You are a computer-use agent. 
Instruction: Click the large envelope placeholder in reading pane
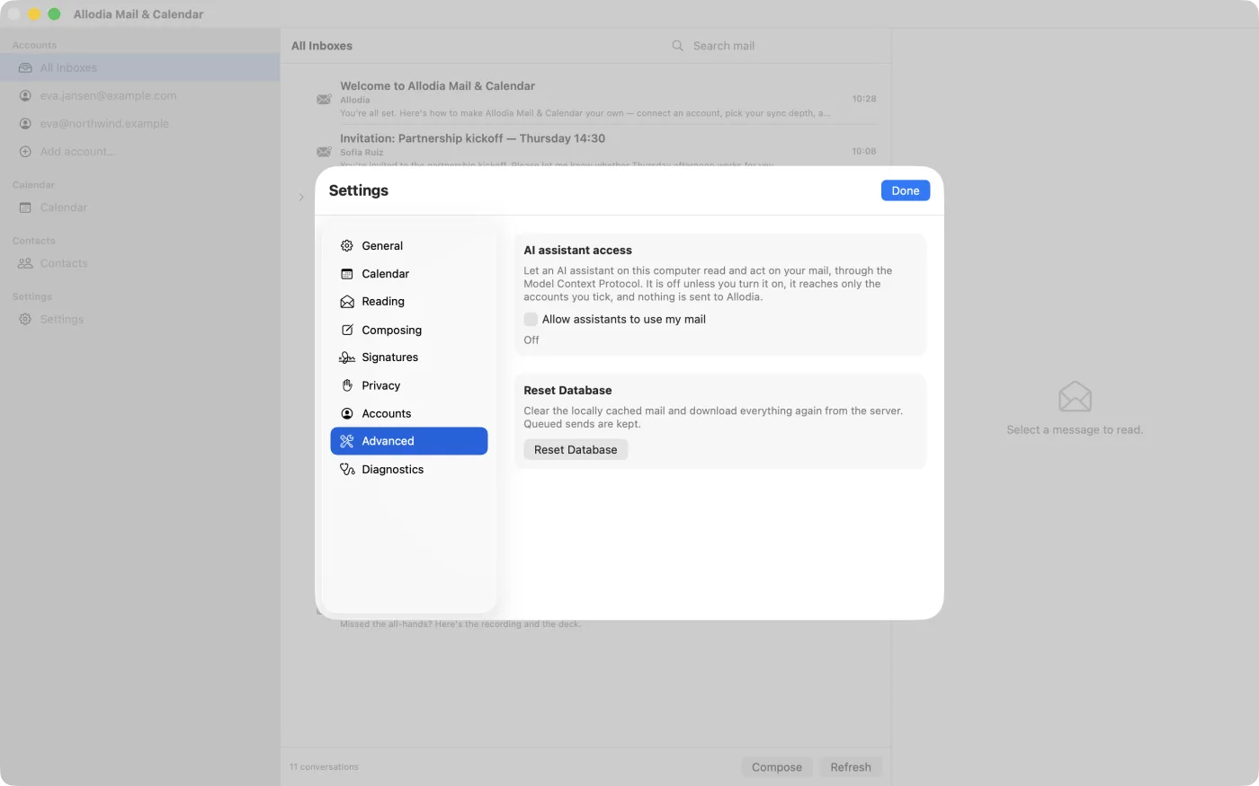pyautogui.click(x=1075, y=396)
